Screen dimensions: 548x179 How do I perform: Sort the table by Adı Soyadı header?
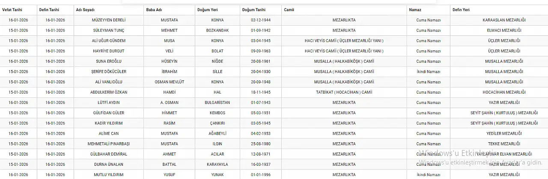click(85, 9)
